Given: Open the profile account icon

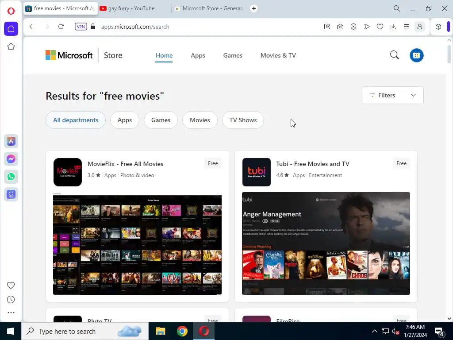Looking at the screenshot, I should tap(420, 27).
